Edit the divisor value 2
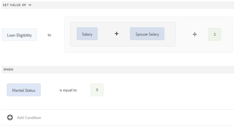234x128 pixels. 215,34
